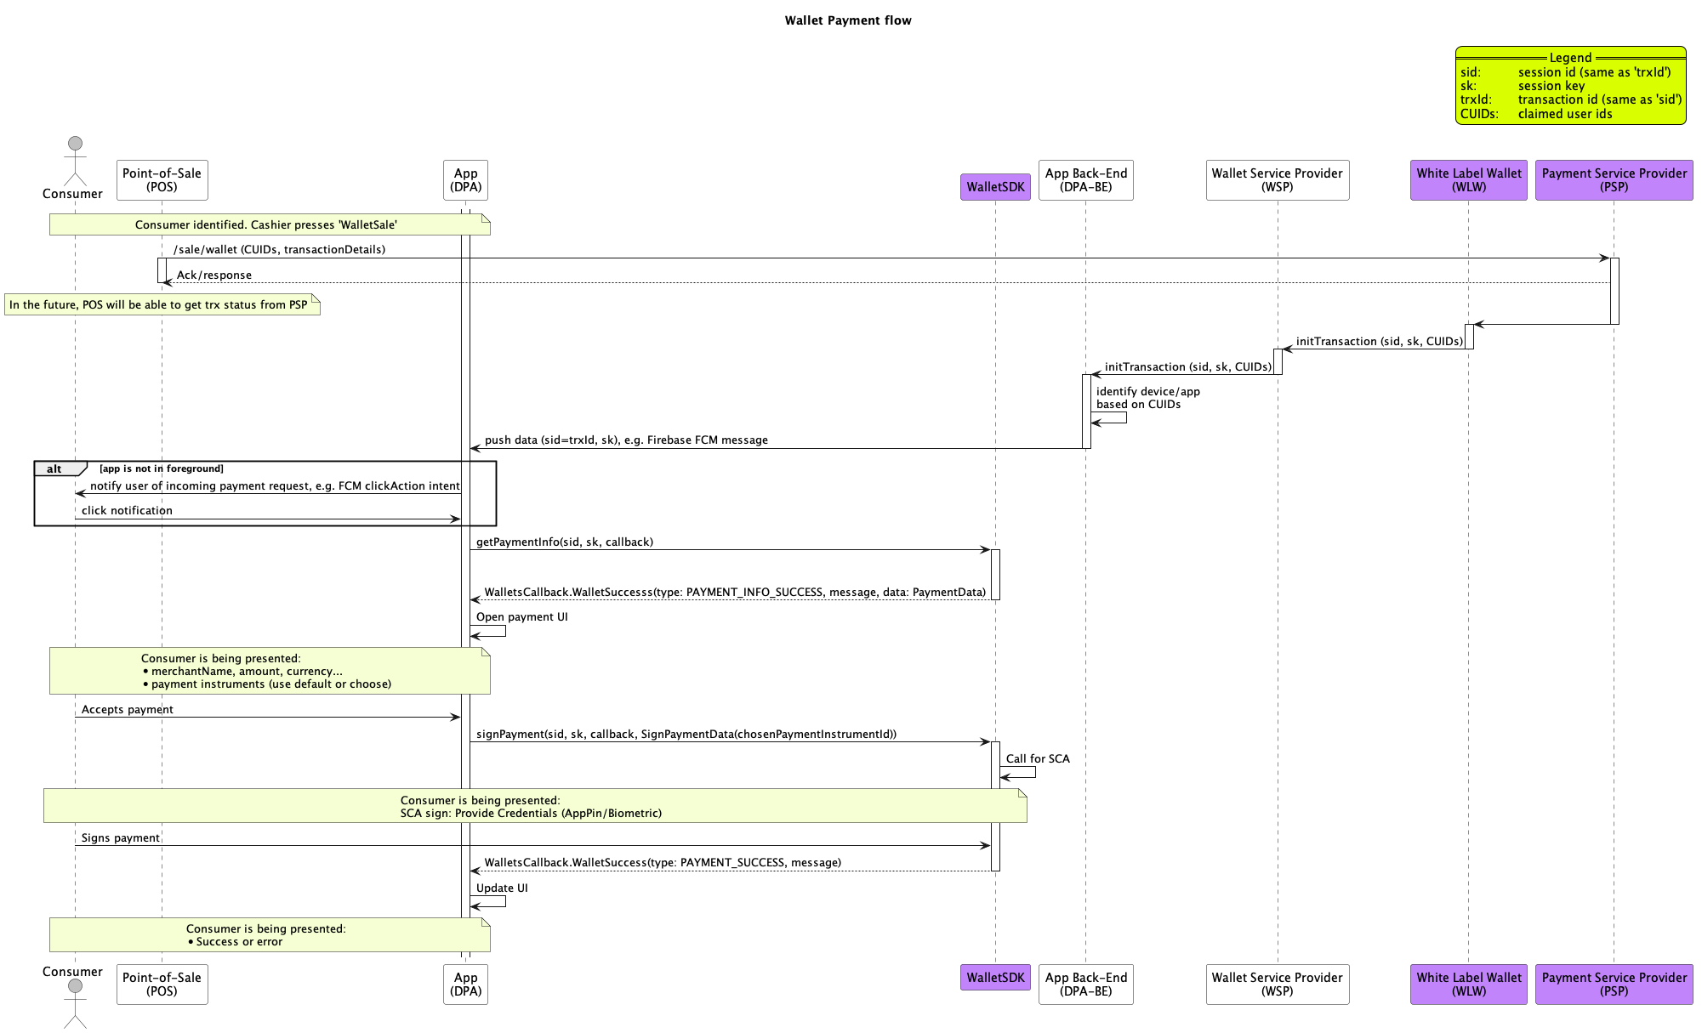Screen dimensions: 1702x1033
Task: Select the 'Consumer identified. Cashier presses WalletSale' note
Action: click(x=266, y=224)
